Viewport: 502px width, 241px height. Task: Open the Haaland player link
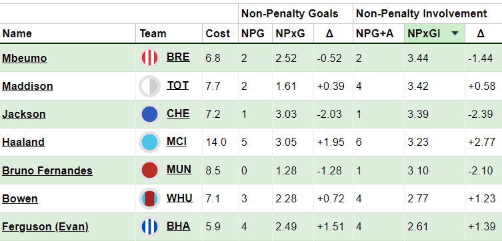[x=23, y=142]
